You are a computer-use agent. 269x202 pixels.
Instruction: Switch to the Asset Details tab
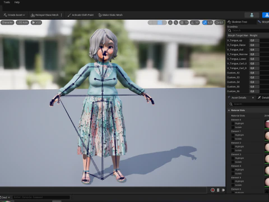239,98
